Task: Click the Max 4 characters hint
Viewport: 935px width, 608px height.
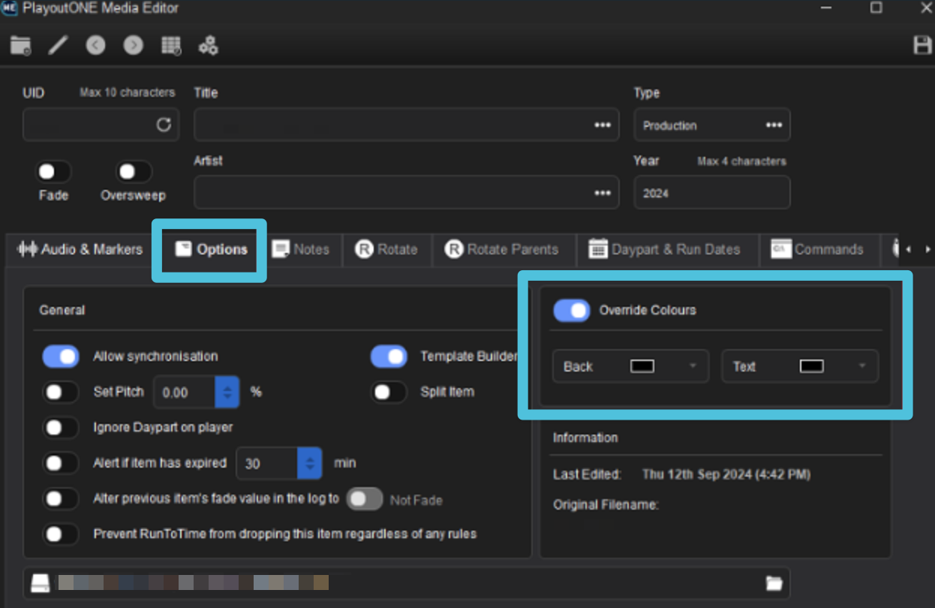Action: (741, 161)
